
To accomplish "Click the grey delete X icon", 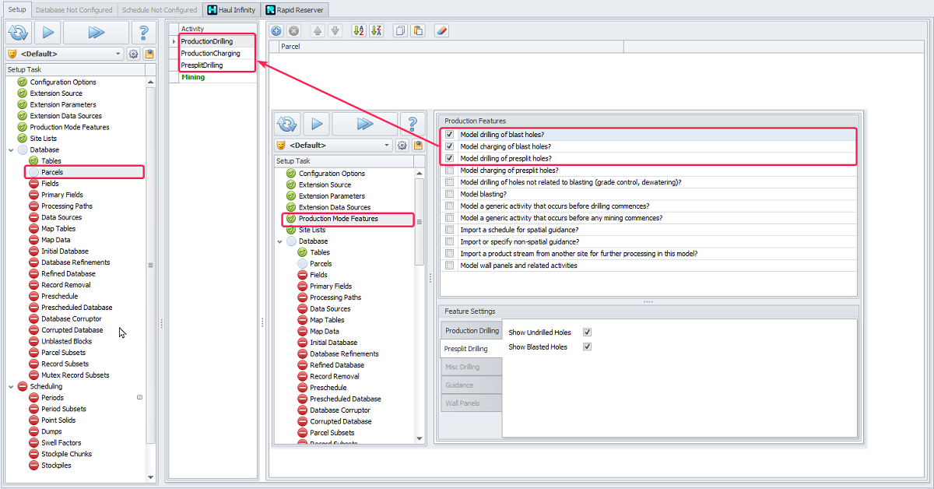I will tap(293, 31).
